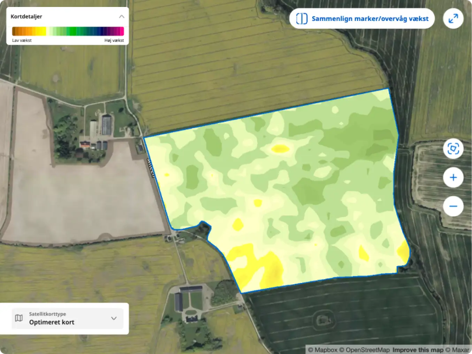Screen dimensions: 472x354
Task: Click the orange low-growth end of legend
Action: (16, 31)
